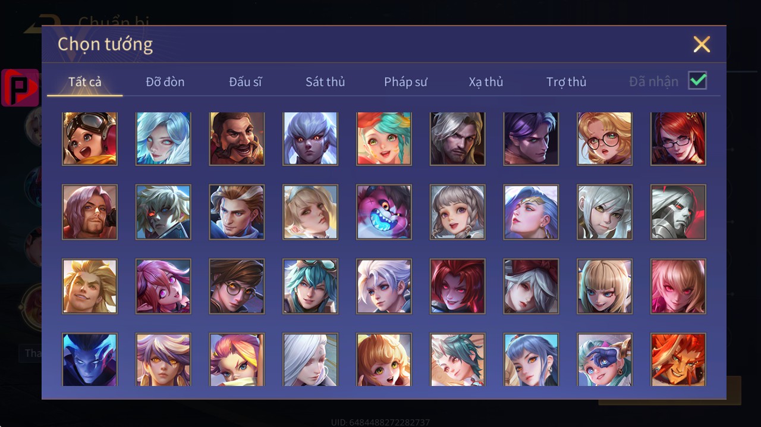The height and width of the screenshot is (427, 761).
Task: Choose the blue furry monster hero
Action: coord(384,212)
